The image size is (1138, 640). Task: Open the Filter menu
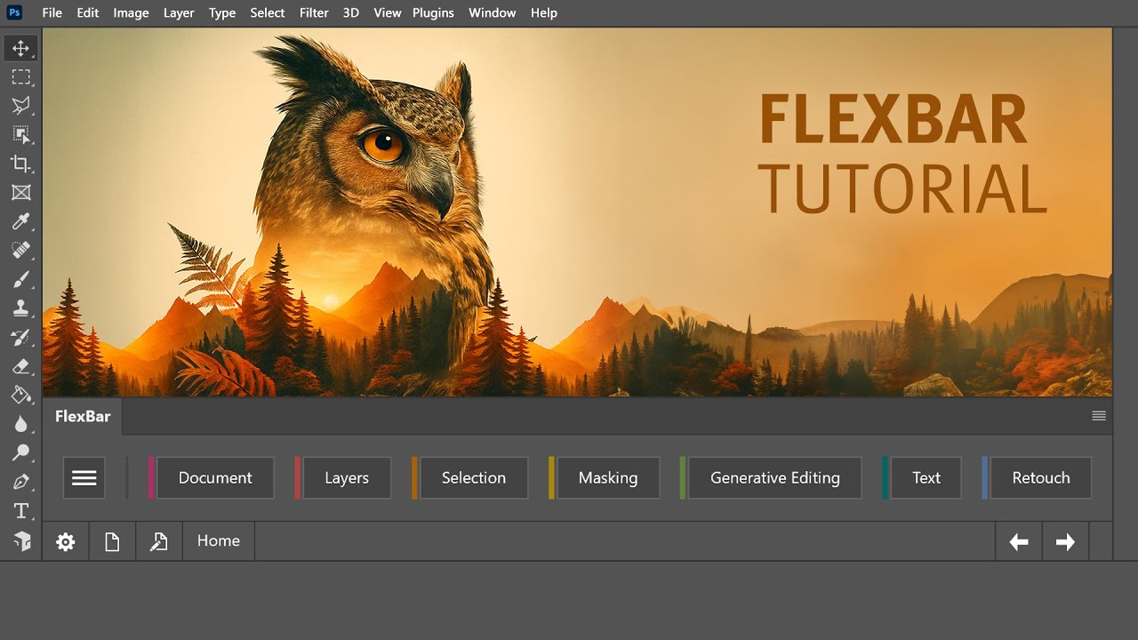pos(314,12)
